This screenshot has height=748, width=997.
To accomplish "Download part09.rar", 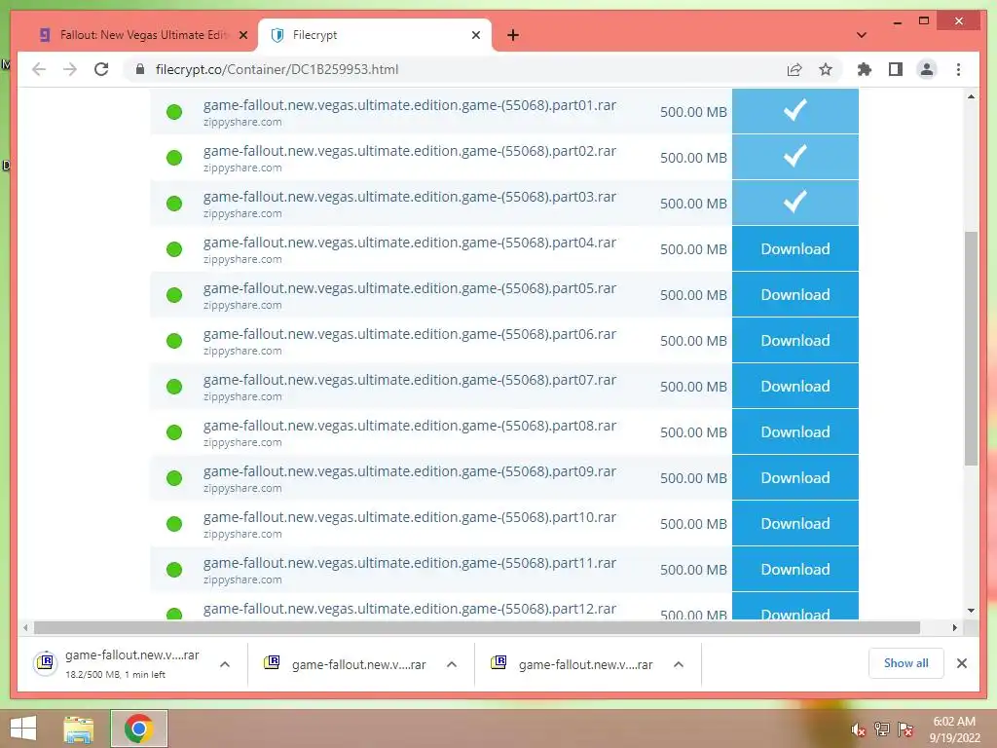I will click(794, 477).
